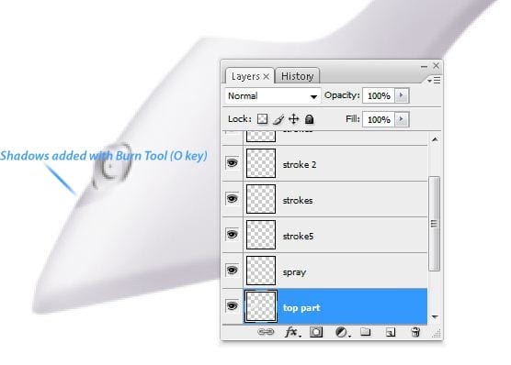Switch to the History tab
This screenshot has width=511, height=365.
click(297, 76)
